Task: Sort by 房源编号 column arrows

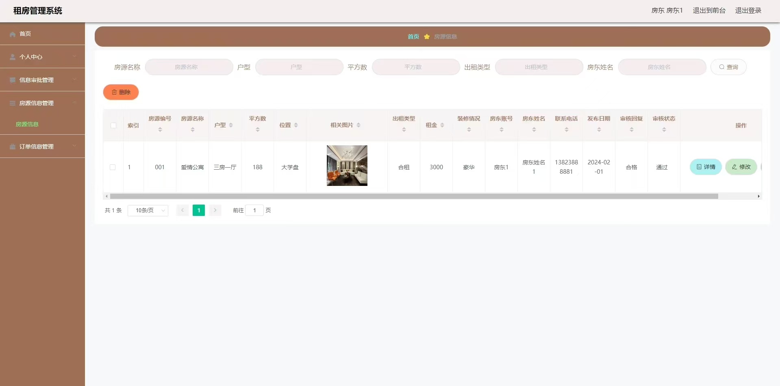Action: pos(160,129)
